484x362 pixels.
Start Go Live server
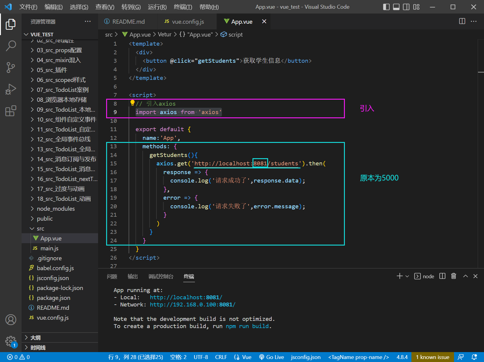pos(271,357)
